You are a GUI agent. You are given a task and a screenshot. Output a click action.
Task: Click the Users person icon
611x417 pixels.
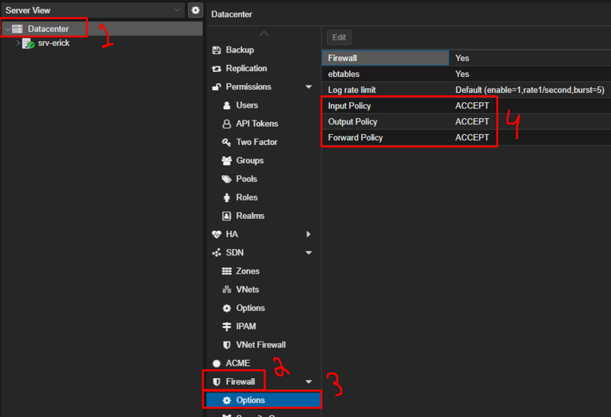pos(226,105)
